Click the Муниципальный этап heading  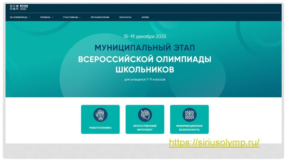145,48
